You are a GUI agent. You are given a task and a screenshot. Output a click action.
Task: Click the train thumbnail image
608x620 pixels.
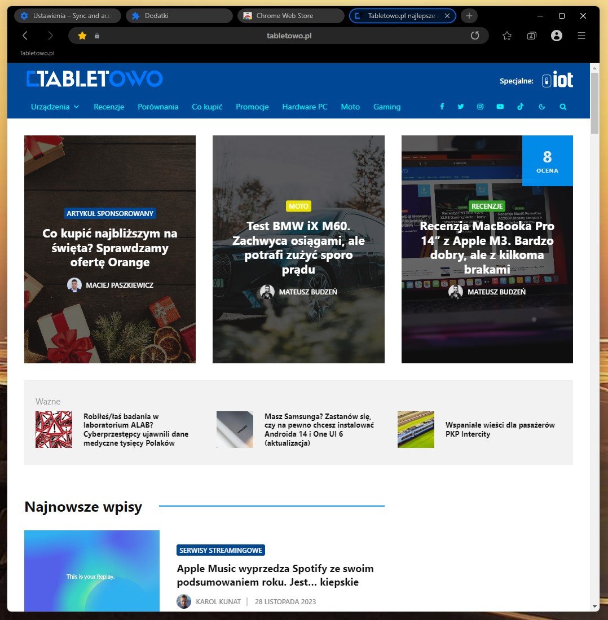point(416,429)
